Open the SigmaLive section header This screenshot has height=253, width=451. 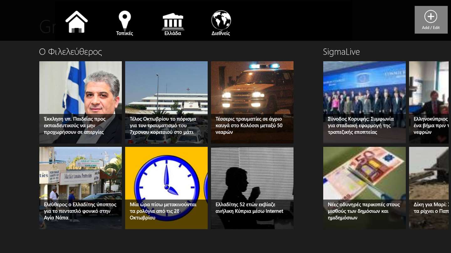(x=341, y=52)
